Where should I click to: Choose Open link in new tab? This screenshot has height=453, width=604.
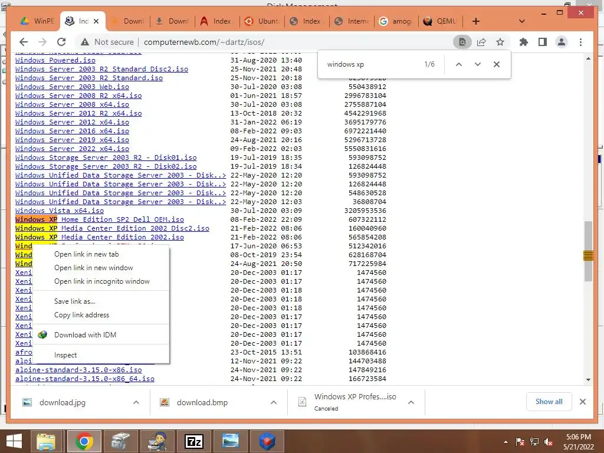click(x=101, y=254)
